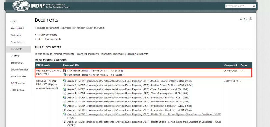Select Documents in the sidebar

tap(19, 49)
